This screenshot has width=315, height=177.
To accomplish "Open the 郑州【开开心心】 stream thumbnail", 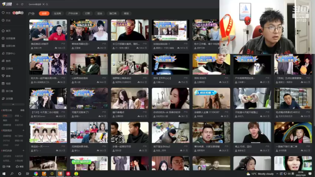I will pos(170,64).
